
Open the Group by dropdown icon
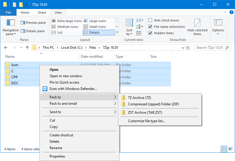point(140,20)
